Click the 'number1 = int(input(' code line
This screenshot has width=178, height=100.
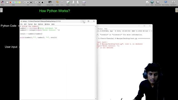point(38,28)
